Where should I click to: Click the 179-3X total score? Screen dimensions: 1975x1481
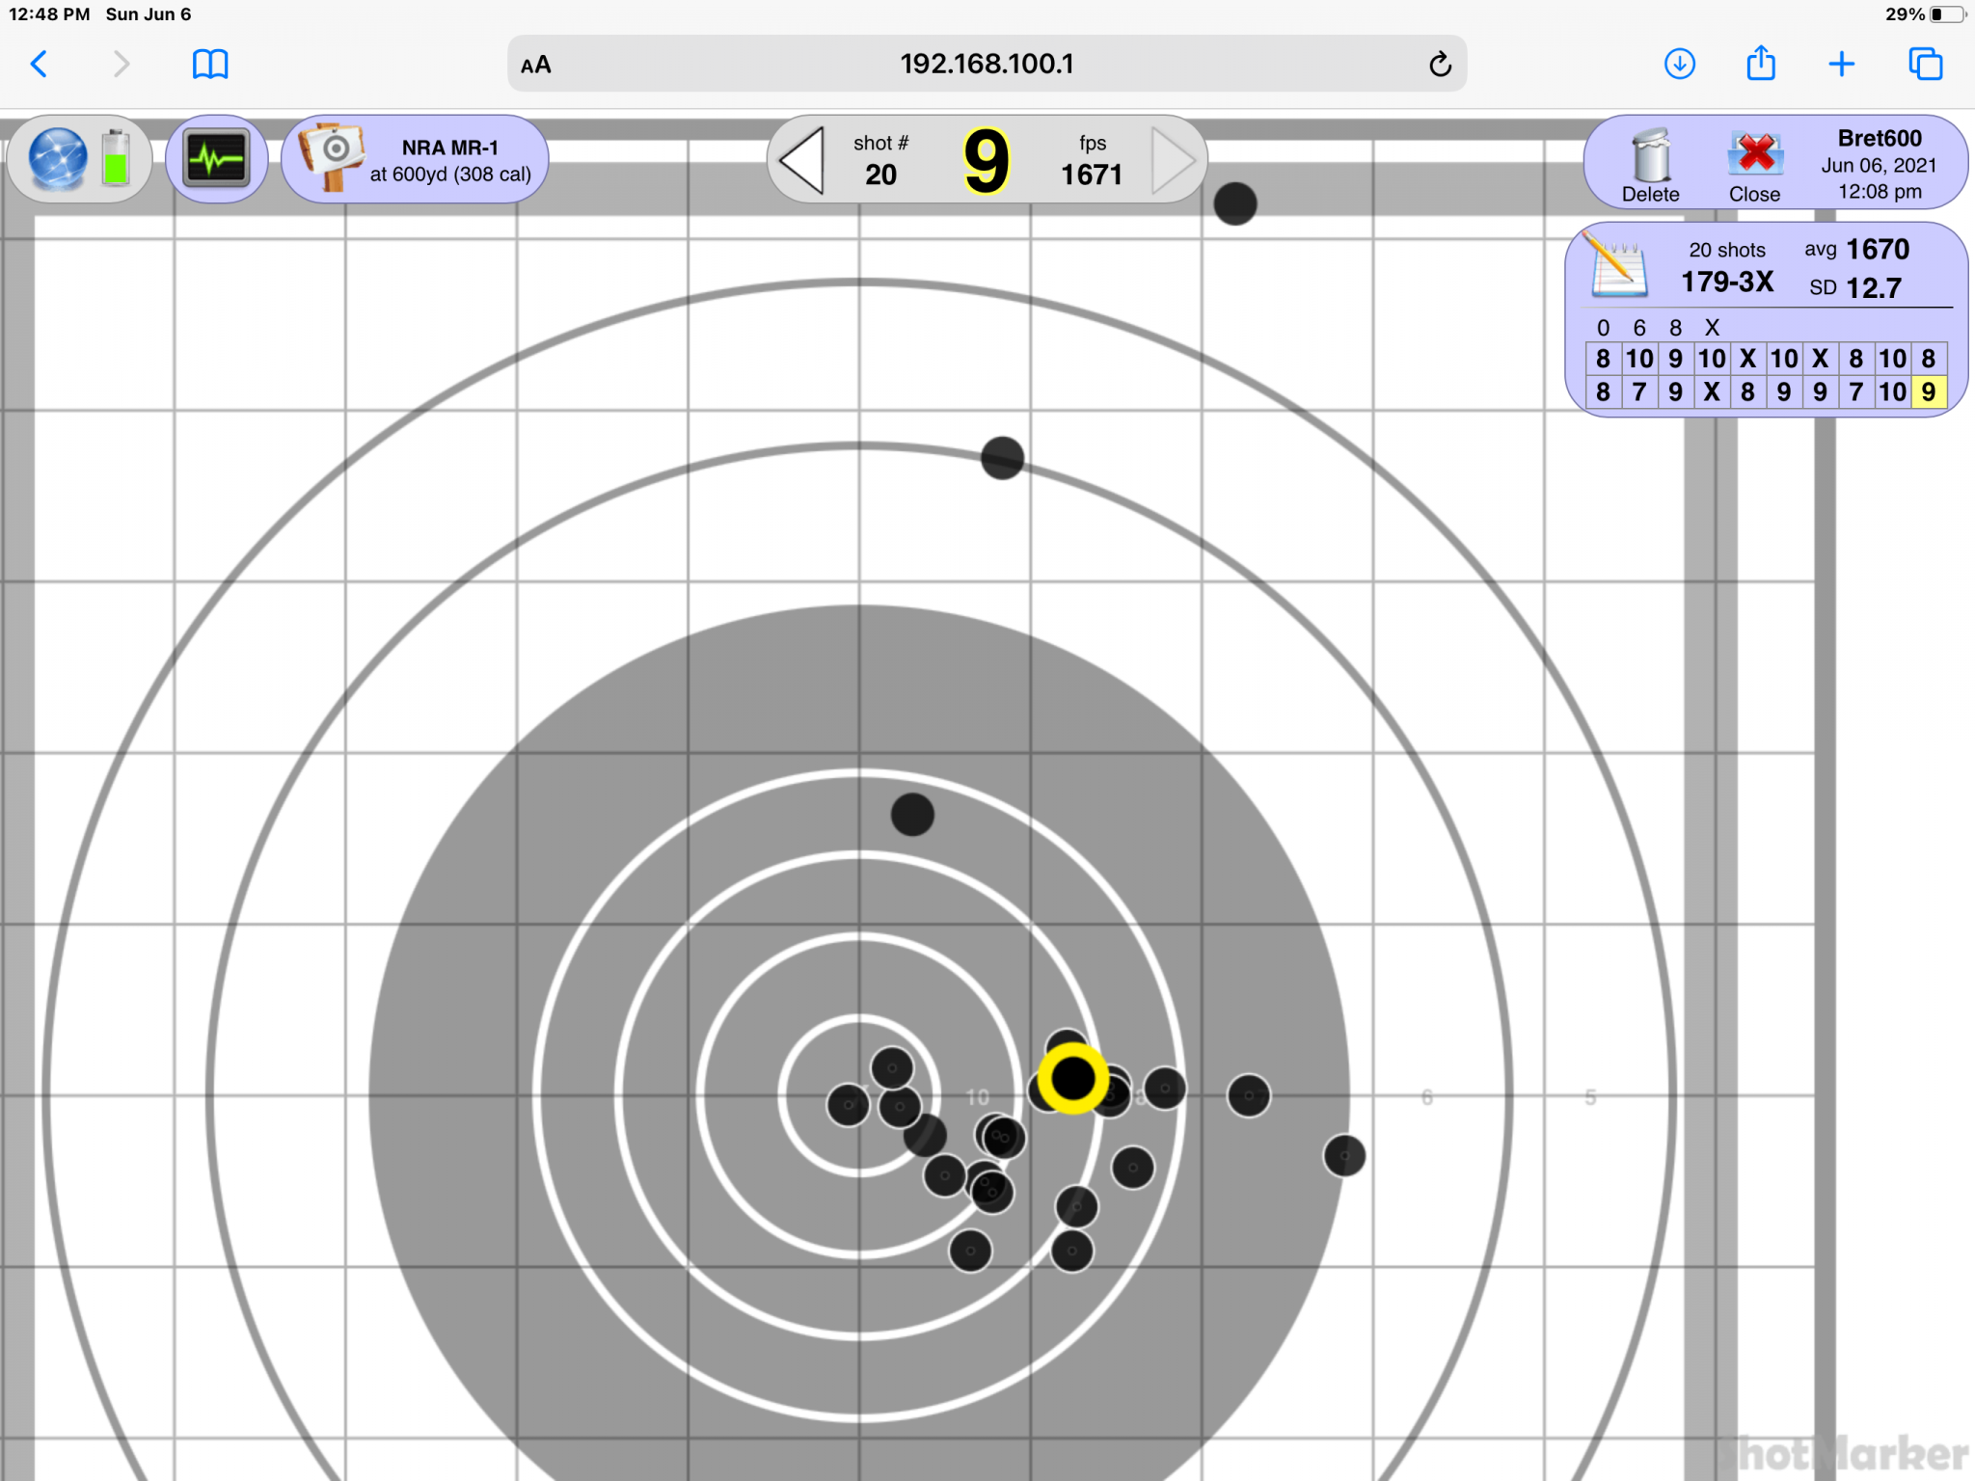point(1727,282)
